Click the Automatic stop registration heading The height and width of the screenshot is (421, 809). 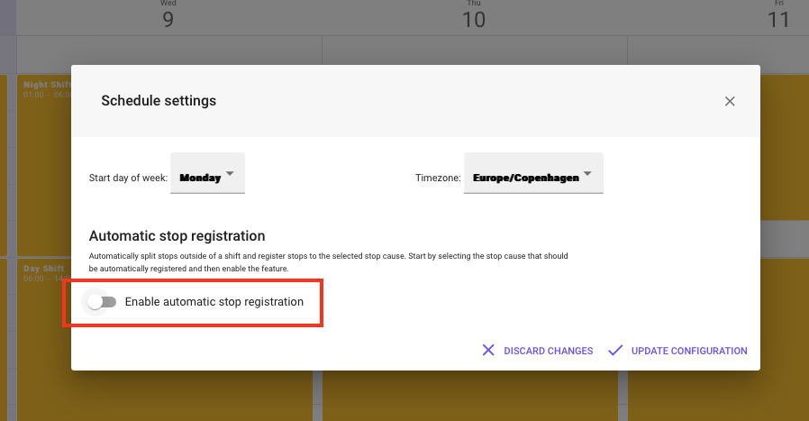177,236
